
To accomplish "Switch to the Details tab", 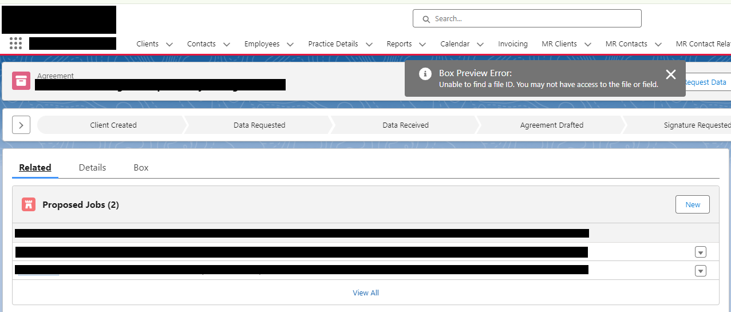I will click(92, 168).
